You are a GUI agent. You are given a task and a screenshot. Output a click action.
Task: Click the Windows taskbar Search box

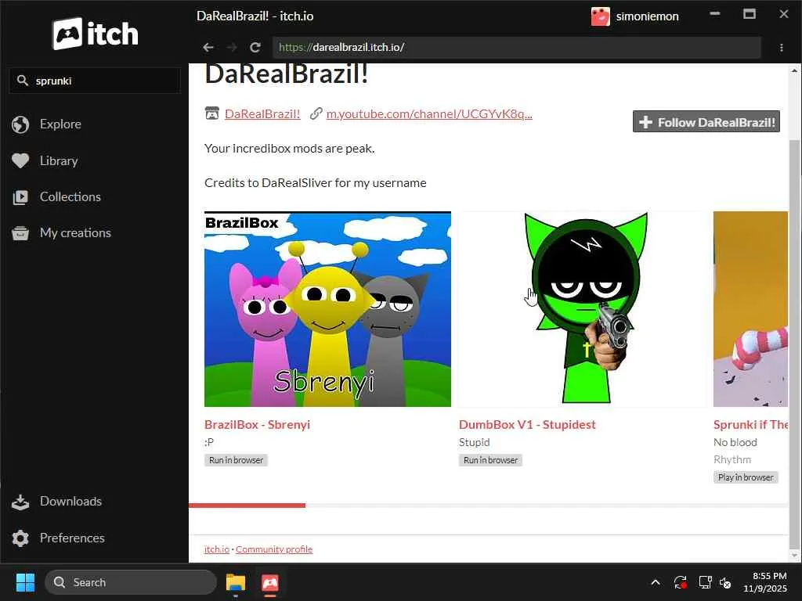(131, 582)
